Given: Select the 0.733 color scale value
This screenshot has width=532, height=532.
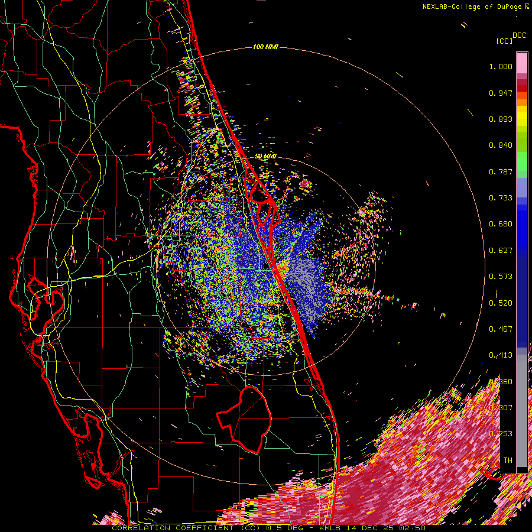Looking at the screenshot, I should click(x=501, y=198).
